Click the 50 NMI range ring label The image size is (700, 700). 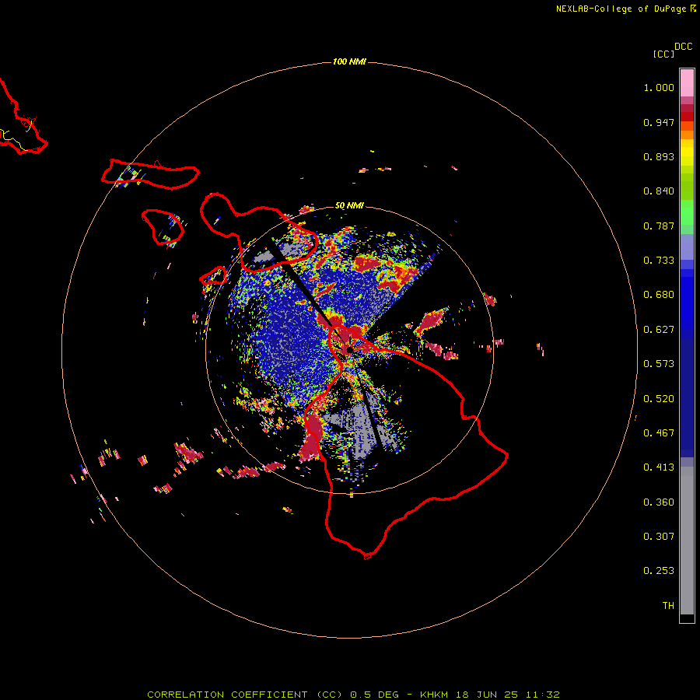click(349, 206)
